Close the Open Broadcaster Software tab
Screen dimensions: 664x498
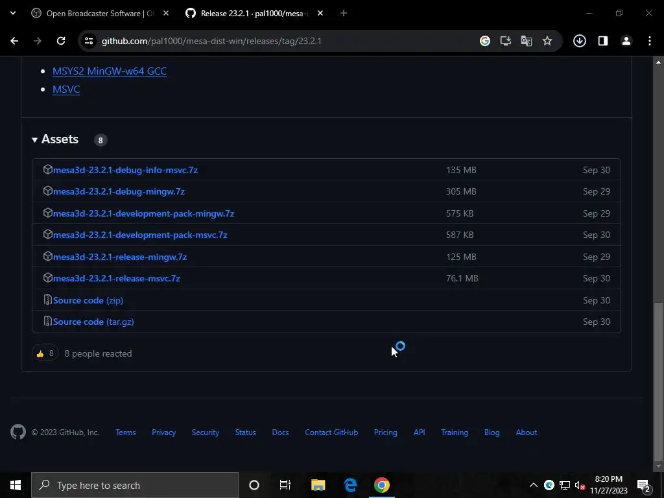tap(166, 14)
